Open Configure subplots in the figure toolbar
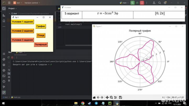The height and width of the screenshot is (106, 189). pos(115,97)
